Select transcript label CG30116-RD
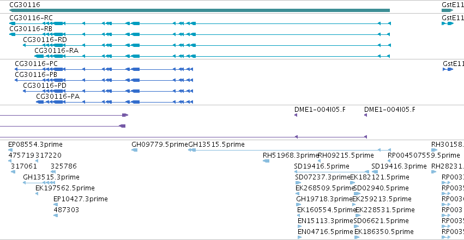 pos(45,40)
